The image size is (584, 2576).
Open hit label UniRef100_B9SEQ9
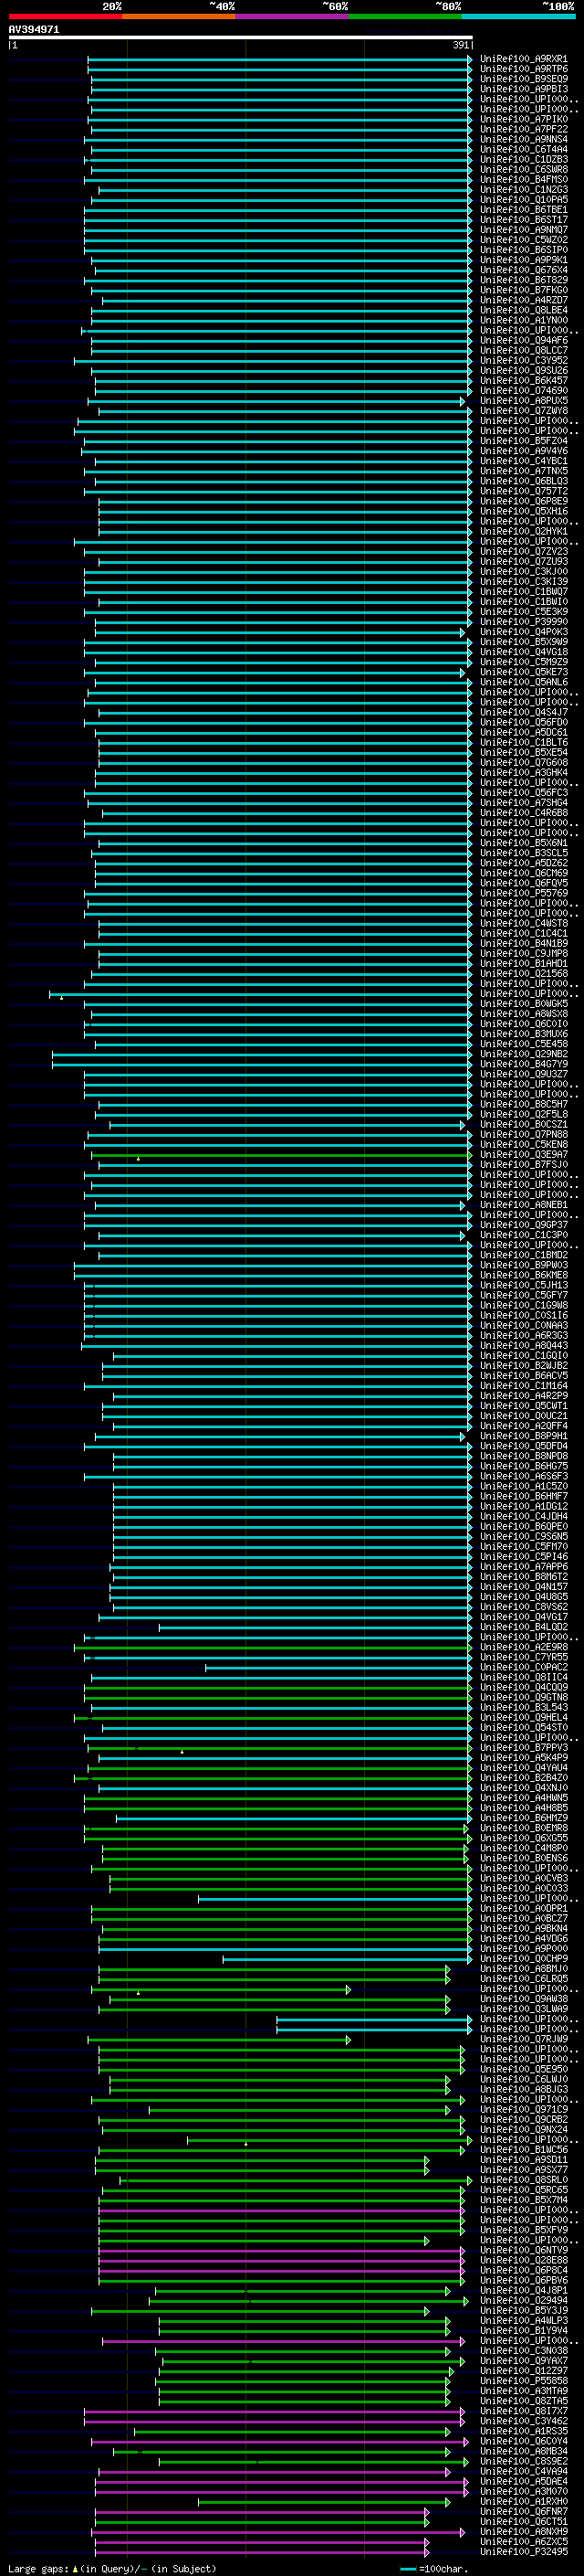tap(524, 79)
